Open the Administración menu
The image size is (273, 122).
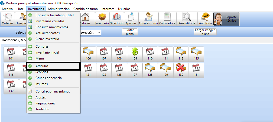pyautogui.click(x=58, y=9)
